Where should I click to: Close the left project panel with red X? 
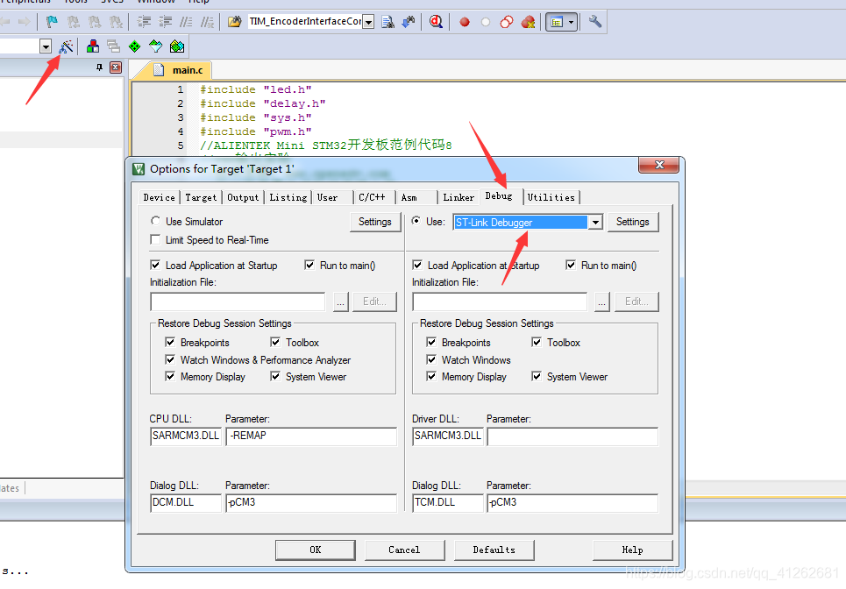coord(116,67)
